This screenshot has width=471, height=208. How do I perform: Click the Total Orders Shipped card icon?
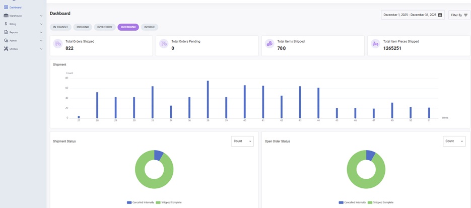tap(57, 43)
